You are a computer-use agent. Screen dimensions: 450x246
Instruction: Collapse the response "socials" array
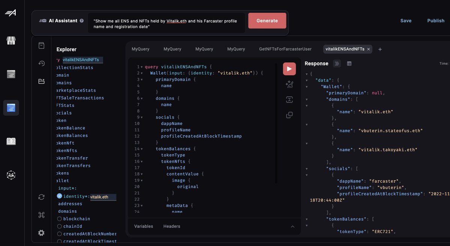click(x=307, y=169)
